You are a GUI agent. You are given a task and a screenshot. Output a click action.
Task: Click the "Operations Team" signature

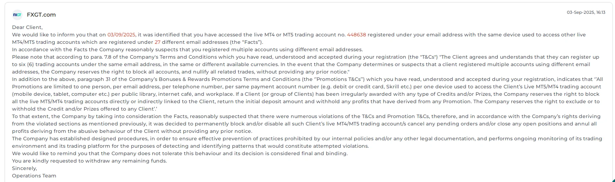click(34, 176)
